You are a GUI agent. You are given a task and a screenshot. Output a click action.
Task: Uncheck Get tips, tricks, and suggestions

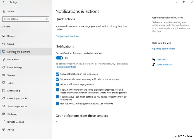[57, 104]
